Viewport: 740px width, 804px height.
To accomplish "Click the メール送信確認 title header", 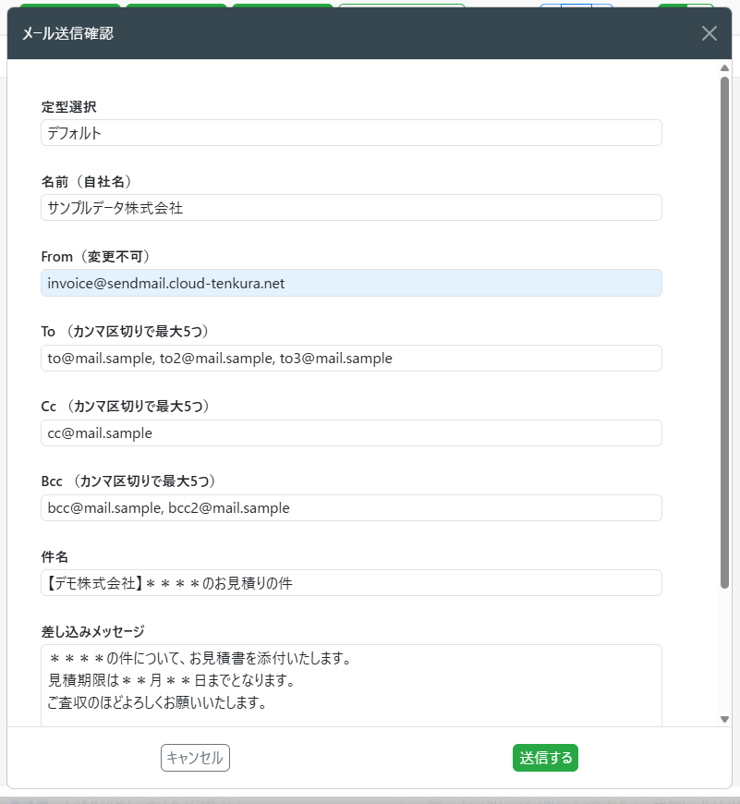I will [68, 34].
